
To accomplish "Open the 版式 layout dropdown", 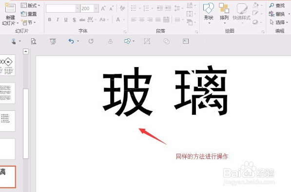I will [30, 5].
